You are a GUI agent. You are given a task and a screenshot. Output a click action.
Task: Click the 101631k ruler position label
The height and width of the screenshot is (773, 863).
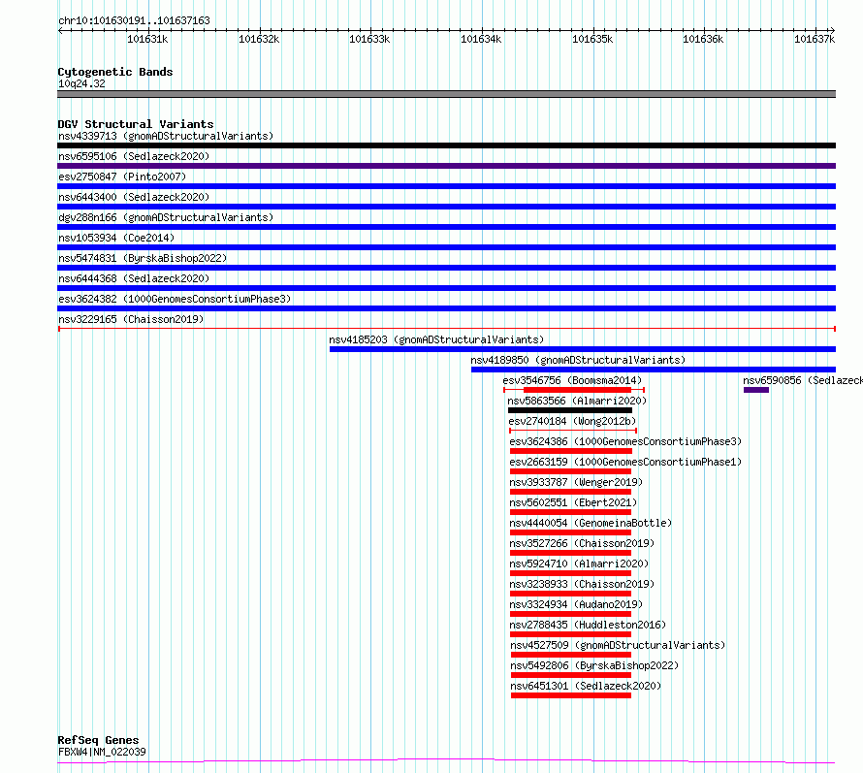147,39
